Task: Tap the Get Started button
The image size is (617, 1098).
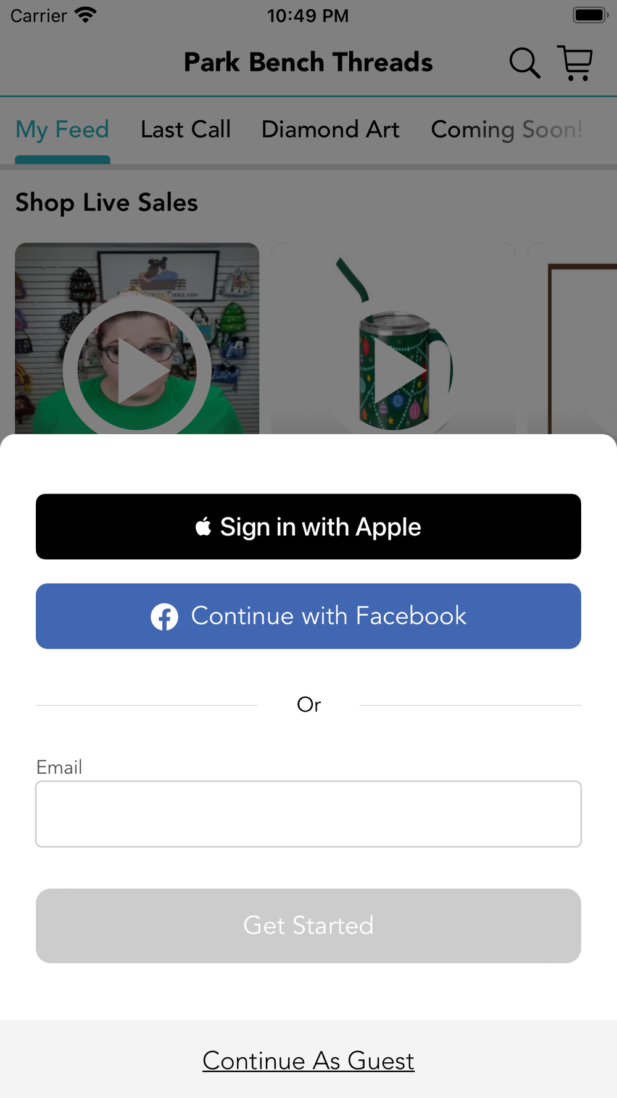Action: coord(308,926)
